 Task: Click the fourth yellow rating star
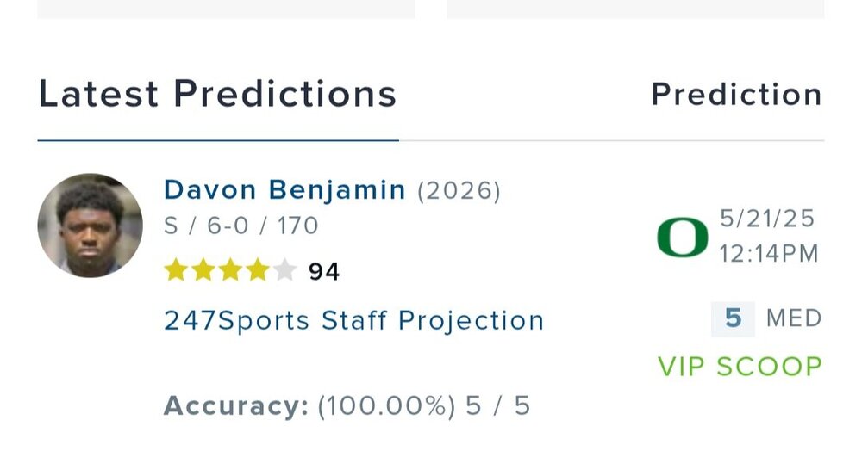point(258,271)
